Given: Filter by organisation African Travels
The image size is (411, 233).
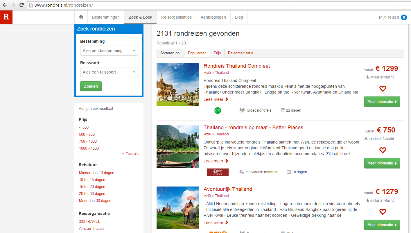Looking at the screenshot, I should [x=92, y=228].
